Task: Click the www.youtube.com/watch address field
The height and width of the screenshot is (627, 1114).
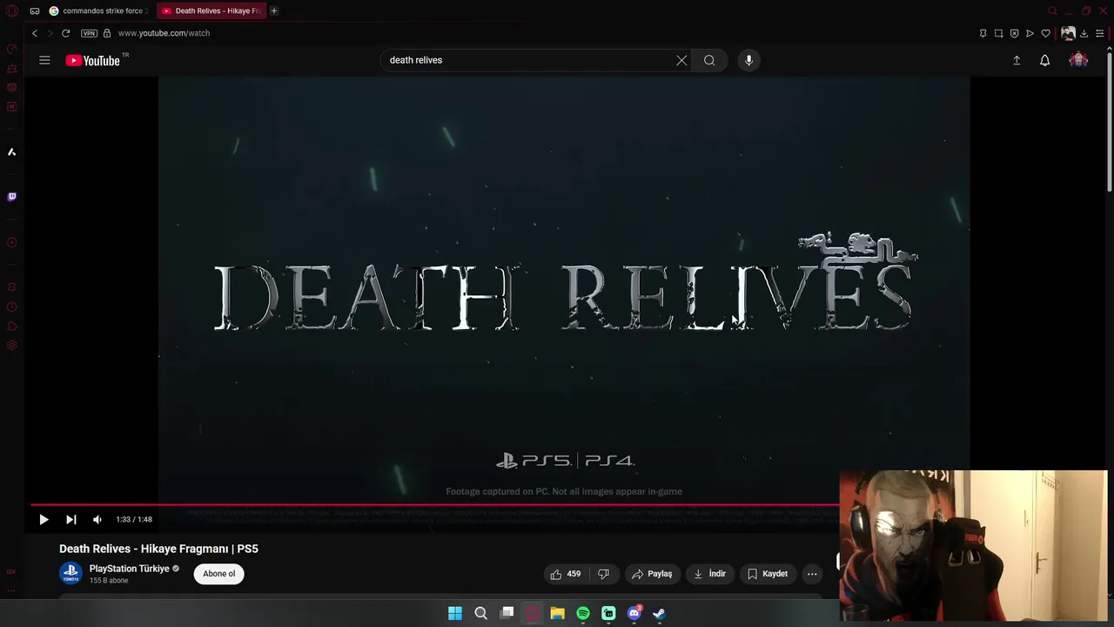Action: point(164,33)
